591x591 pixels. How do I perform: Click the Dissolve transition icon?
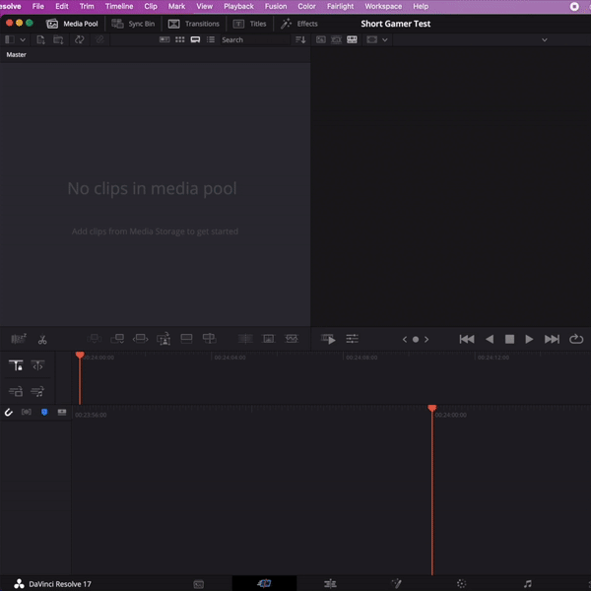tap(268, 339)
